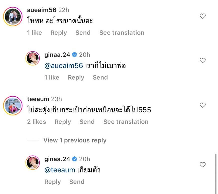Open teeaum's profile picture
218x194 pixels.
point(13,105)
